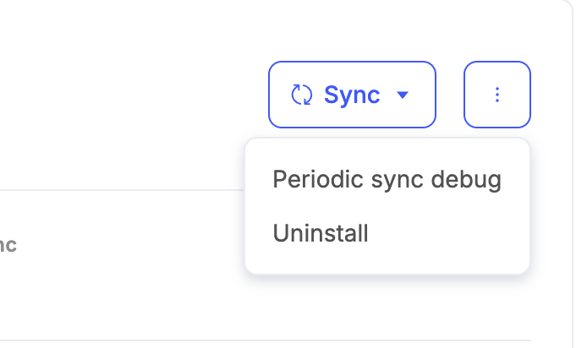Start a sync with the Sync text
This screenshot has height=348, width=587.
[352, 95]
